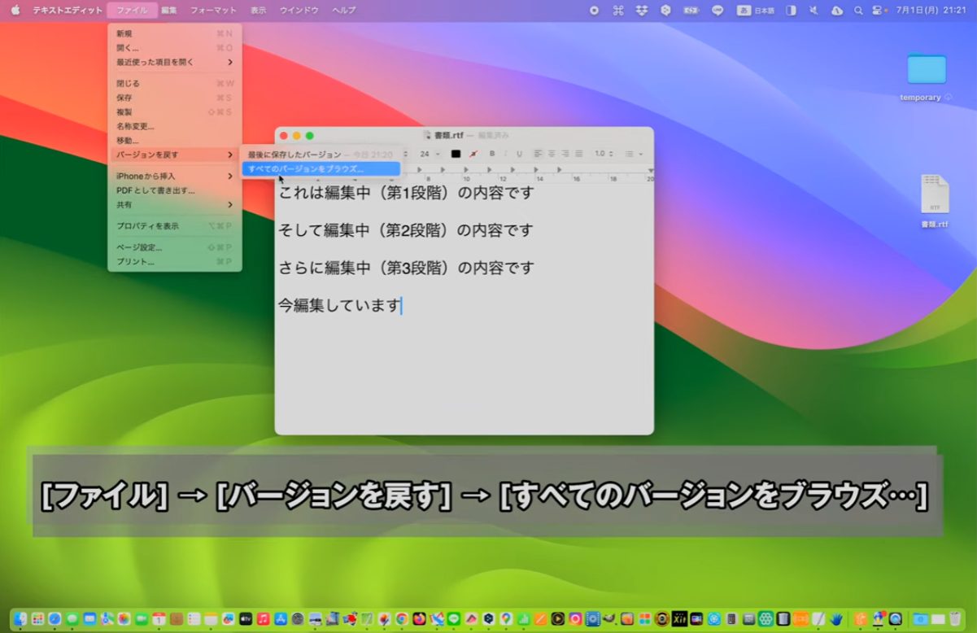Choose 開く… from the File menu
Viewport: 977px width, 633px height.
pos(175,48)
